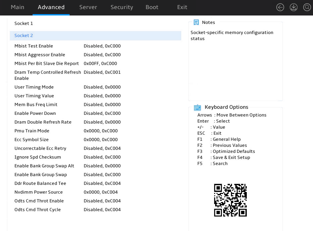The image size is (313, 231).
Task: Click the QR code image
Action: (x=230, y=200)
